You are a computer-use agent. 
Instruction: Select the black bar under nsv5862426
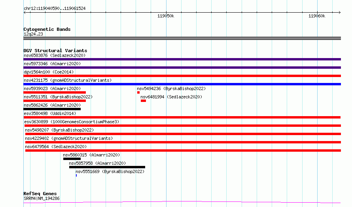[52, 109]
